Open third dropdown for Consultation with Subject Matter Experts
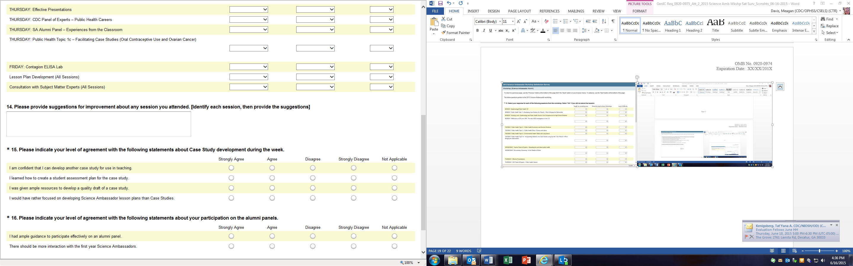Screen dimensions: 853x266 (382, 87)
